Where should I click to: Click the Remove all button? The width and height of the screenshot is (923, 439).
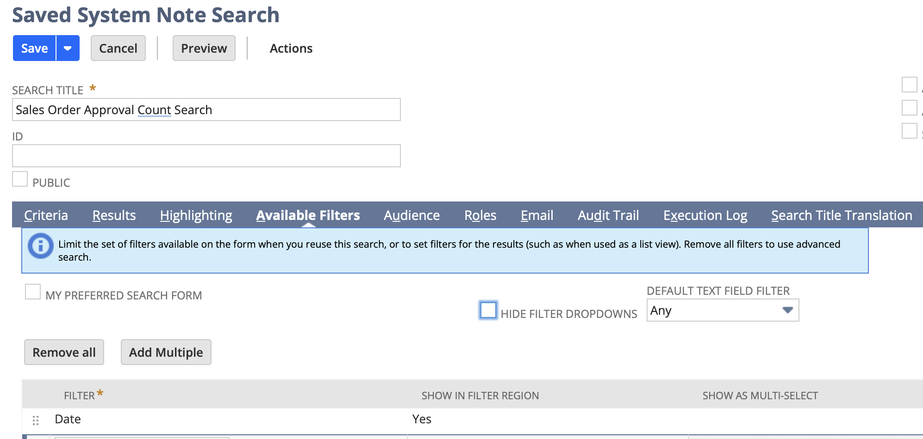(64, 353)
